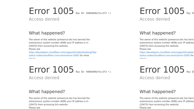194x109 pixels.
Task: Click What happened? heading in top-left page
Action: pyautogui.click(x=47, y=33)
